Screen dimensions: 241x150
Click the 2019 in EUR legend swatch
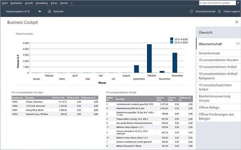[x=172, y=39]
